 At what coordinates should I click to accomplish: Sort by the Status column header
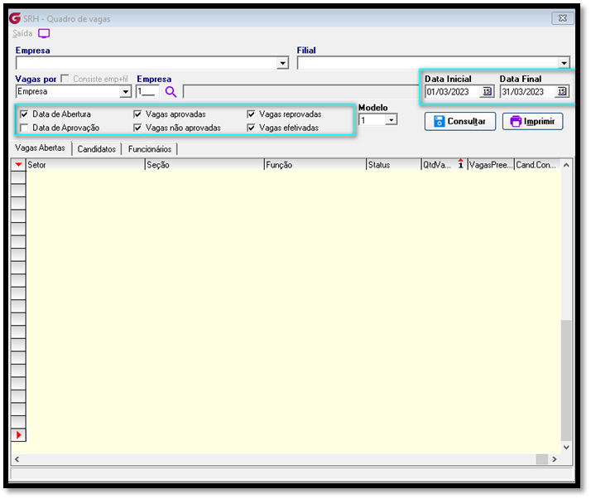click(x=393, y=165)
